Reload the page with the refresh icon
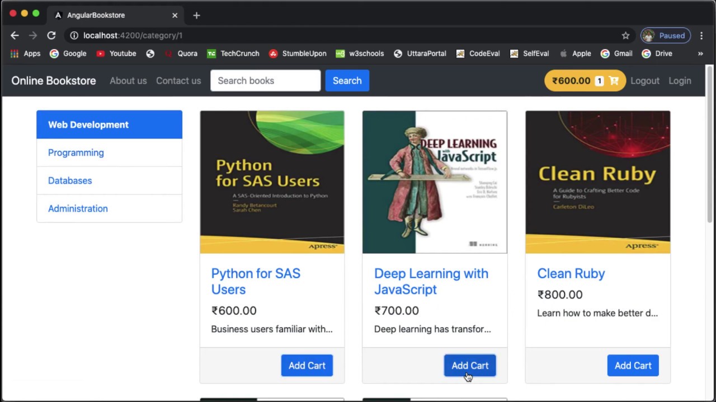The image size is (716, 402). point(51,35)
